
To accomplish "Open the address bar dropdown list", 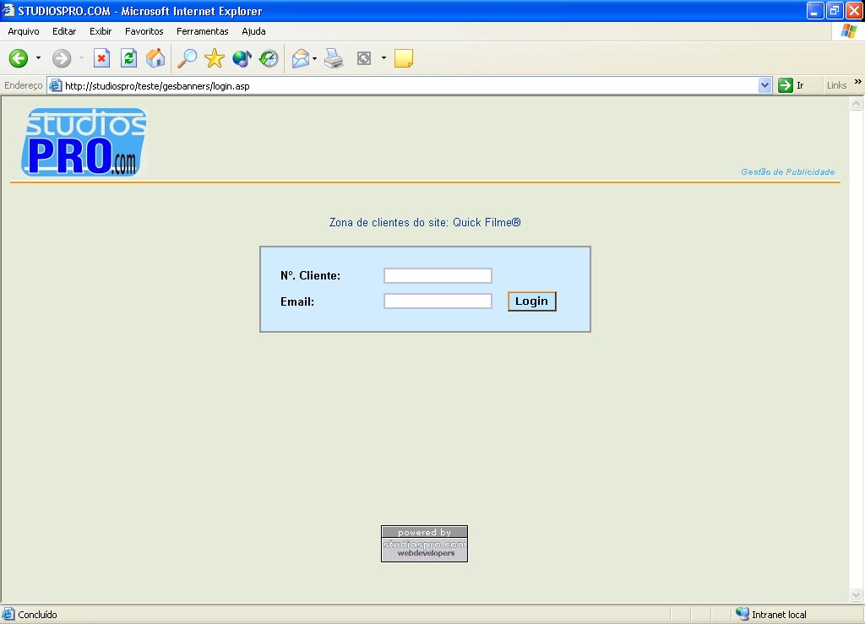I will coord(765,85).
